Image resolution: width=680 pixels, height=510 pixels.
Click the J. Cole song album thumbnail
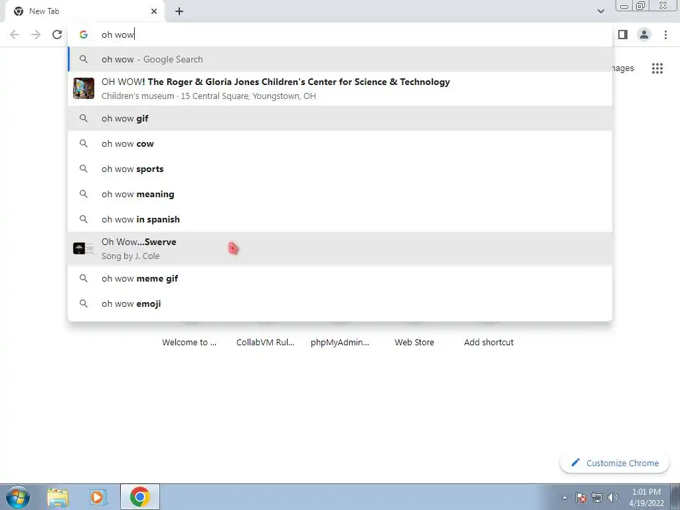coord(84,248)
